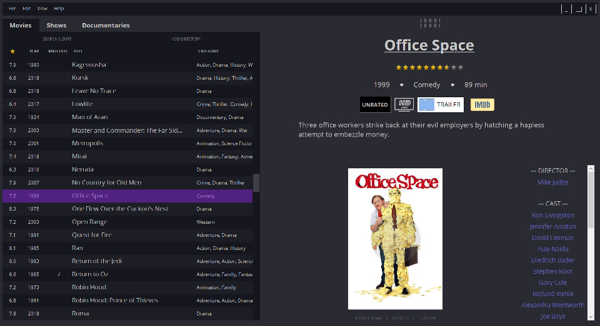Sort by Category column header
Screen dimensions: 600x326
[208, 51]
